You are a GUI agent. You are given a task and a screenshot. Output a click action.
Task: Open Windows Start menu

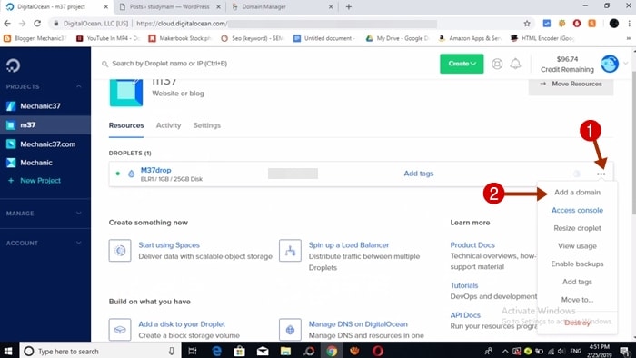pos(8,351)
